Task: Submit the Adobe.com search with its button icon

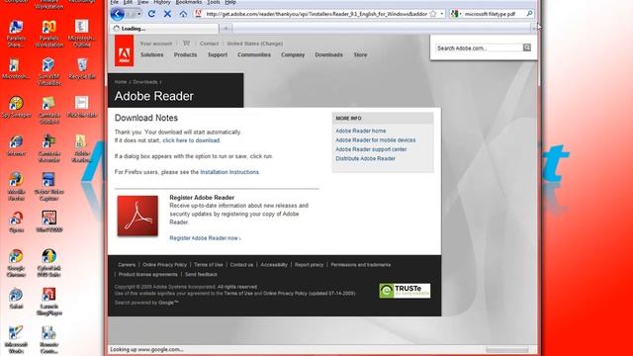Action: pyautogui.click(x=527, y=47)
